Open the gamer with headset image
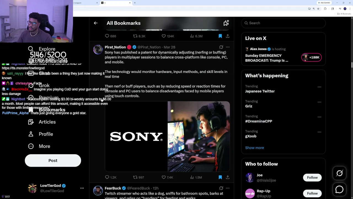 pos(199,137)
